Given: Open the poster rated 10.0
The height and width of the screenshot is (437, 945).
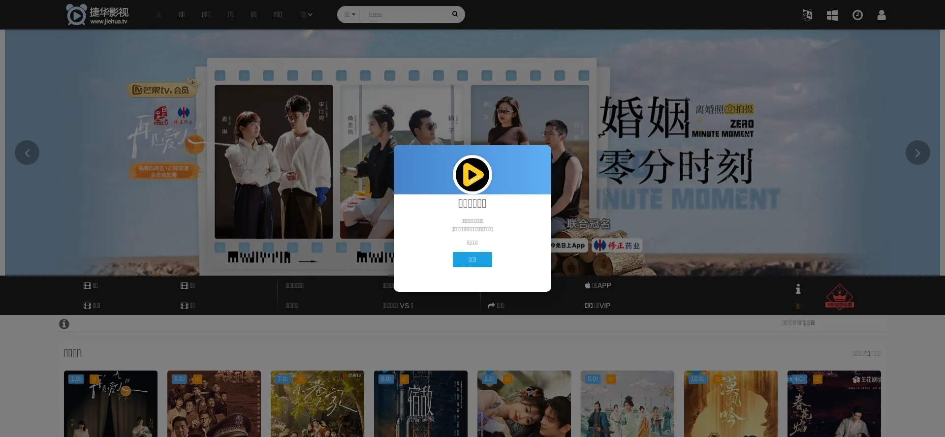Looking at the screenshot, I should [731, 404].
